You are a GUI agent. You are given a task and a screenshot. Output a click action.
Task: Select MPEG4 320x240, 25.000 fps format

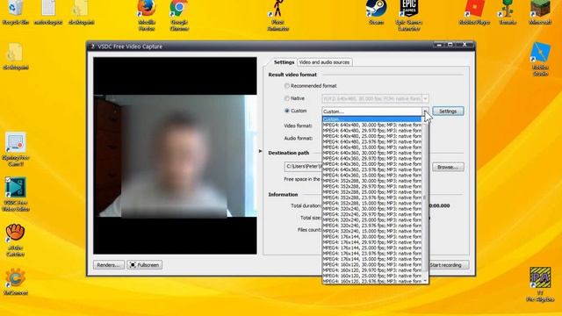pos(371,220)
